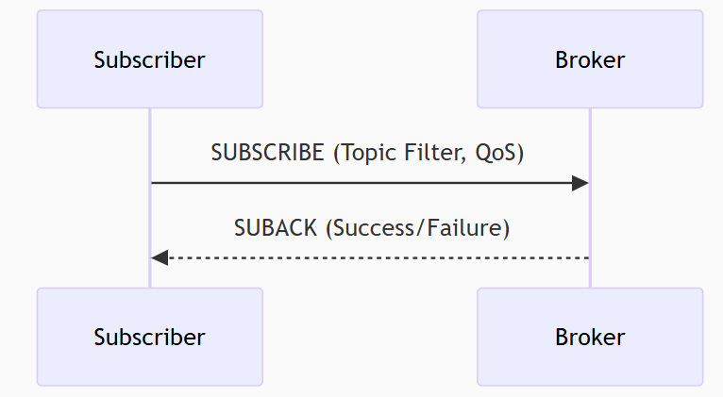The width and height of the screenshot is (723, 397).
Task: Click the solid arrowhead pointing at Broker
Action: click(580, 183)
